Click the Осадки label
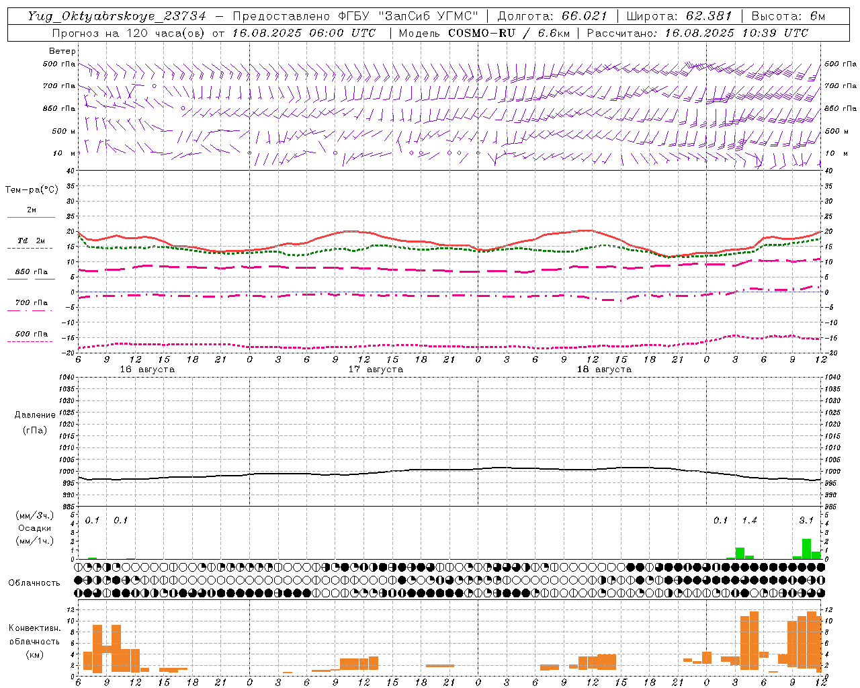This screenshot has height=688, width=860. click(34, 528)
